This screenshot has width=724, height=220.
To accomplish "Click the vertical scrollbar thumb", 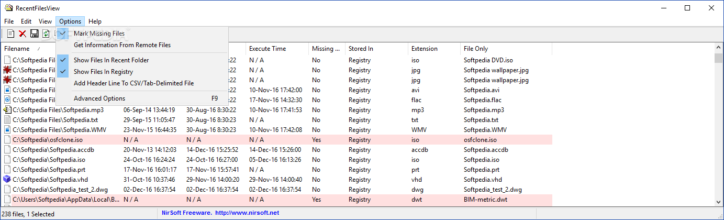I will point(718,58).
